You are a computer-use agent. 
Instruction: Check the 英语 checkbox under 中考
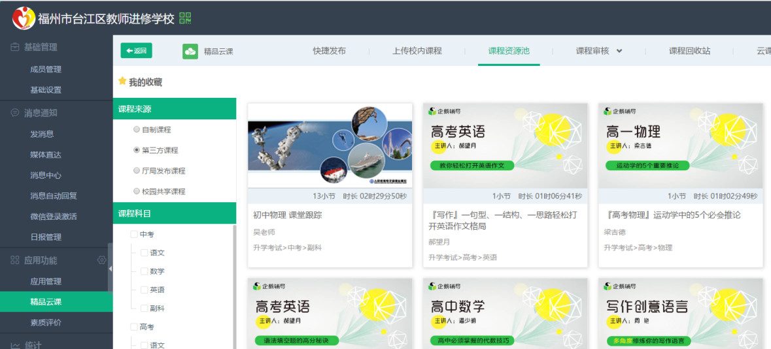(144, 290)
